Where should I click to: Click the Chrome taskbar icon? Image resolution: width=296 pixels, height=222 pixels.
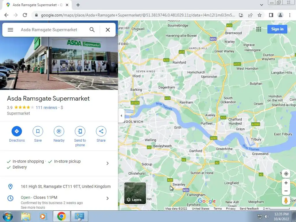coord(61,216)
